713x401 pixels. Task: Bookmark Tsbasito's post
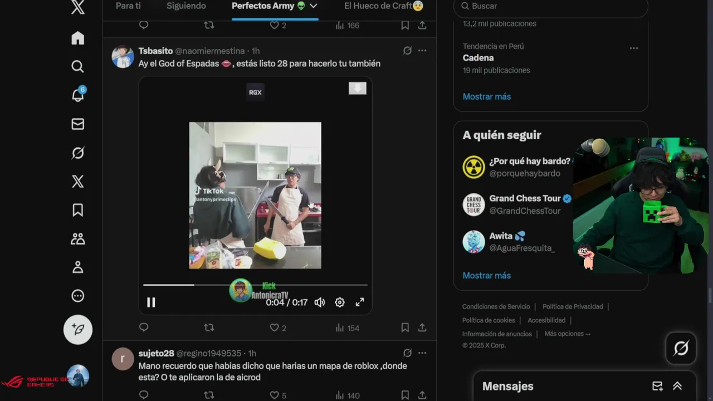click(x=405, y=327)
